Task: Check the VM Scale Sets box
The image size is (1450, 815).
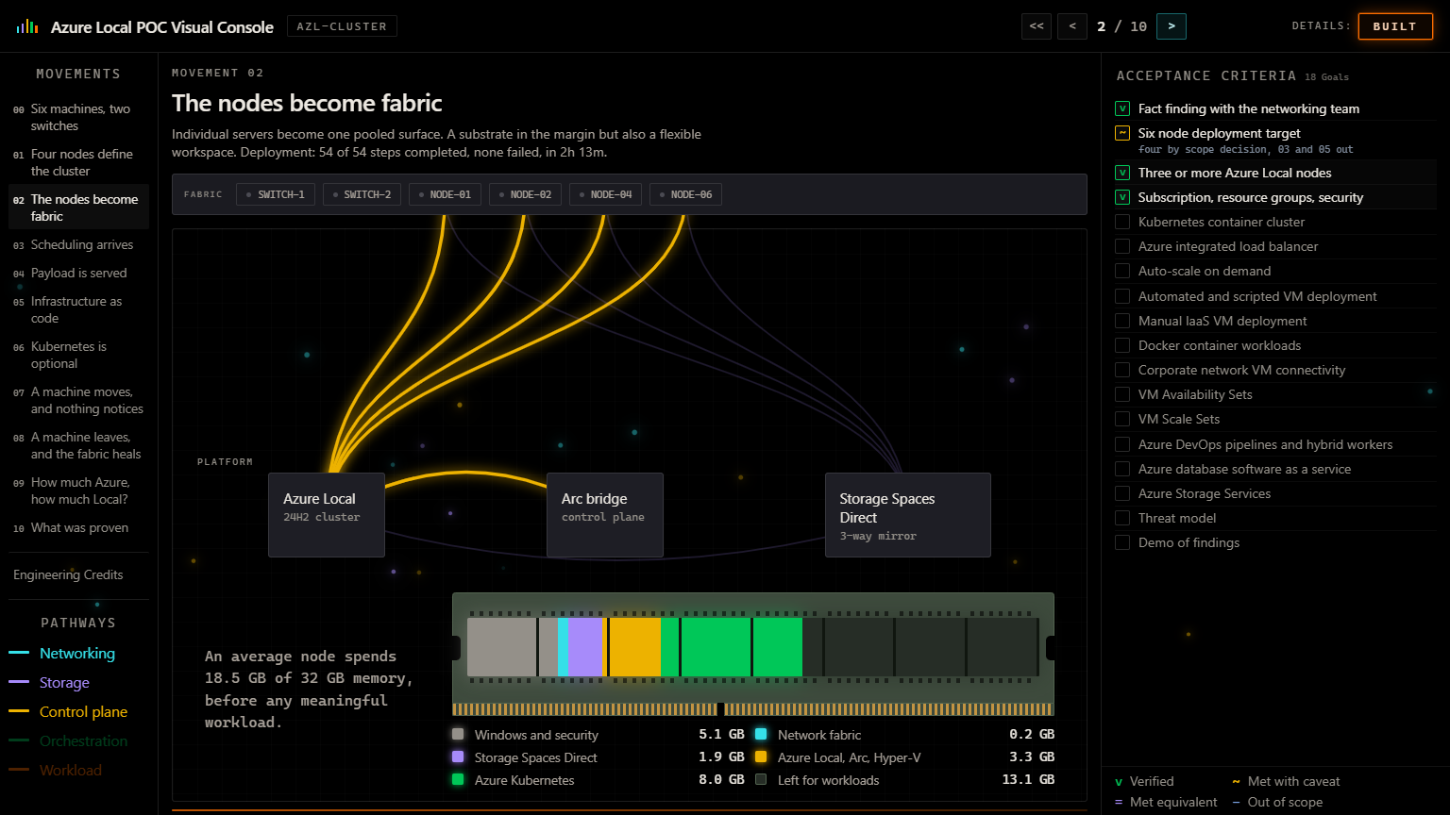Action: pos(1122,419)
